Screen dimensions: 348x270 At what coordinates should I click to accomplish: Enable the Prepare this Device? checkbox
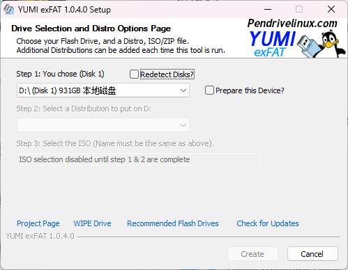click(x=209, y=90)
